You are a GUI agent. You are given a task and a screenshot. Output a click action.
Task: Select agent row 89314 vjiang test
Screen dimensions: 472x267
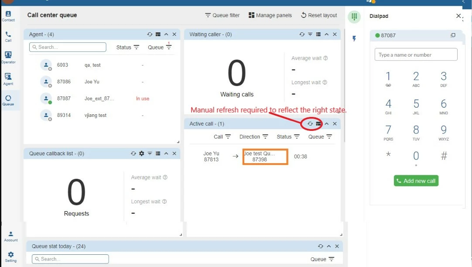click(103, 115)
